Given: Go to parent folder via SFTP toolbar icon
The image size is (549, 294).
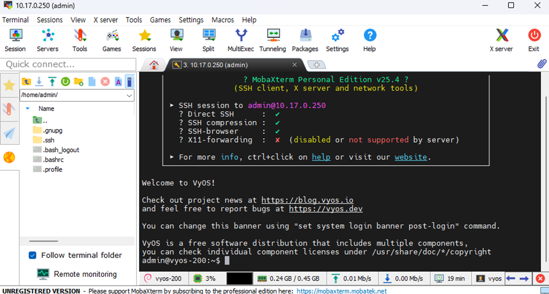Looking at the screenshot, I should coord(26,81).
